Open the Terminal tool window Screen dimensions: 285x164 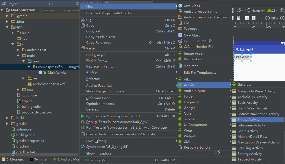click(38, 159)
